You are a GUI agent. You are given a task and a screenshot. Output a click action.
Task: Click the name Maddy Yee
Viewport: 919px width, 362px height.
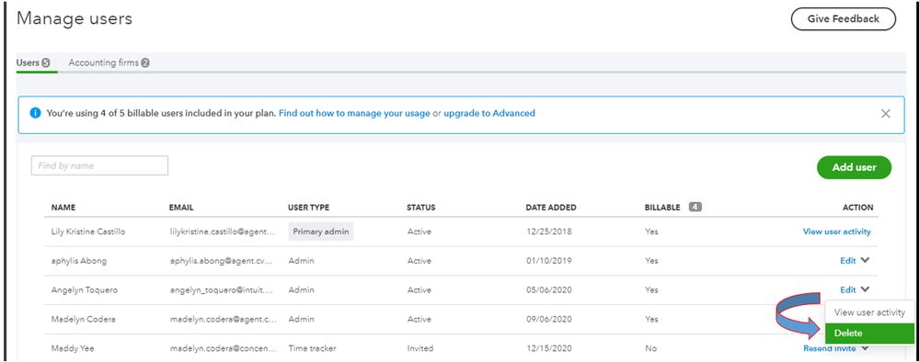[x=73, y=348]
